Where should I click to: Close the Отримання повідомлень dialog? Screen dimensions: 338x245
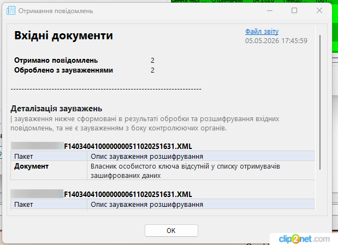pos(319,10)
